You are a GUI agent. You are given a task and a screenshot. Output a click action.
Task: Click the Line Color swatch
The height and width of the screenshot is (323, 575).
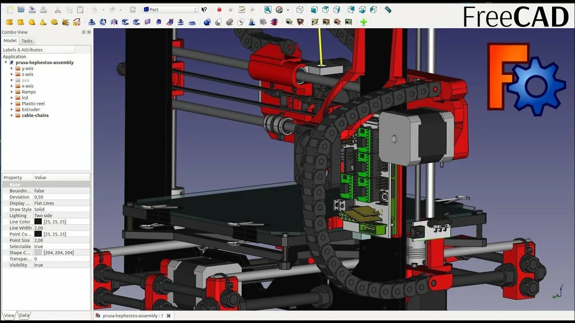[x=38, y=222]
